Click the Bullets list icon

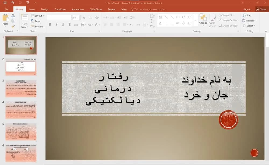[105, 17]
